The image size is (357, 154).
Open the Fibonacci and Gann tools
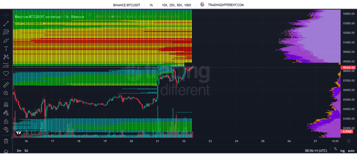[6, 32]
